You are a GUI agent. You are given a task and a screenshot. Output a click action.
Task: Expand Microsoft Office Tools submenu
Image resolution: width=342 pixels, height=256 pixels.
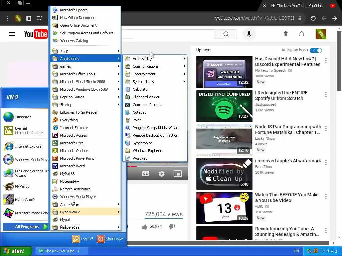(x=85, y=74)
